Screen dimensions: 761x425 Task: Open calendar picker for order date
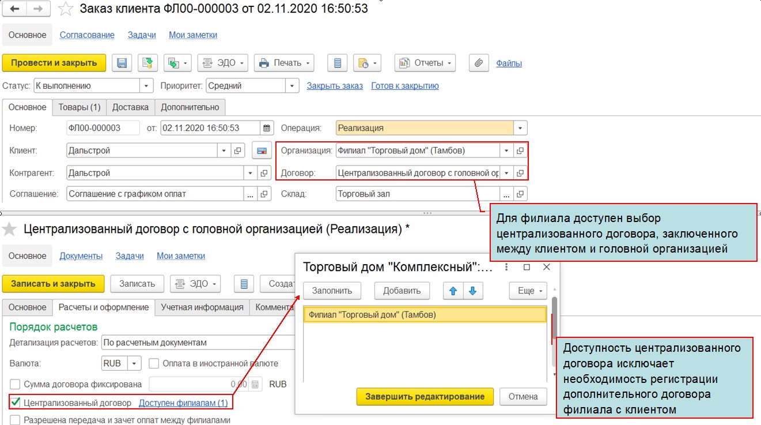[x=266, y=128]
